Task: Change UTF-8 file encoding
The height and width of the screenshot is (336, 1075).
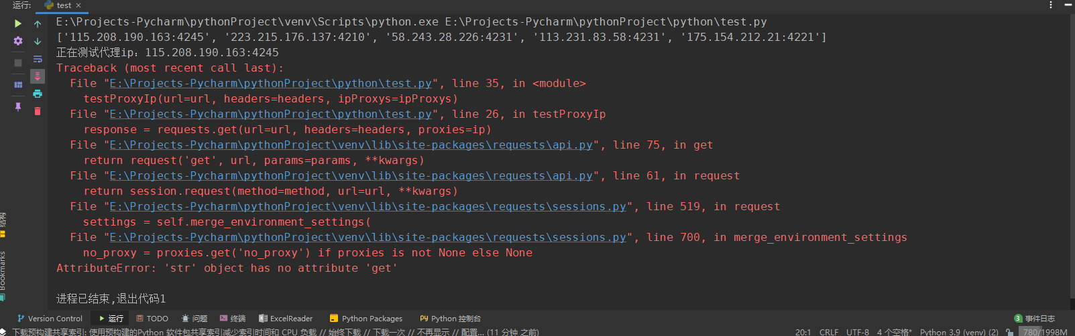Action: (x=857, y=331)
